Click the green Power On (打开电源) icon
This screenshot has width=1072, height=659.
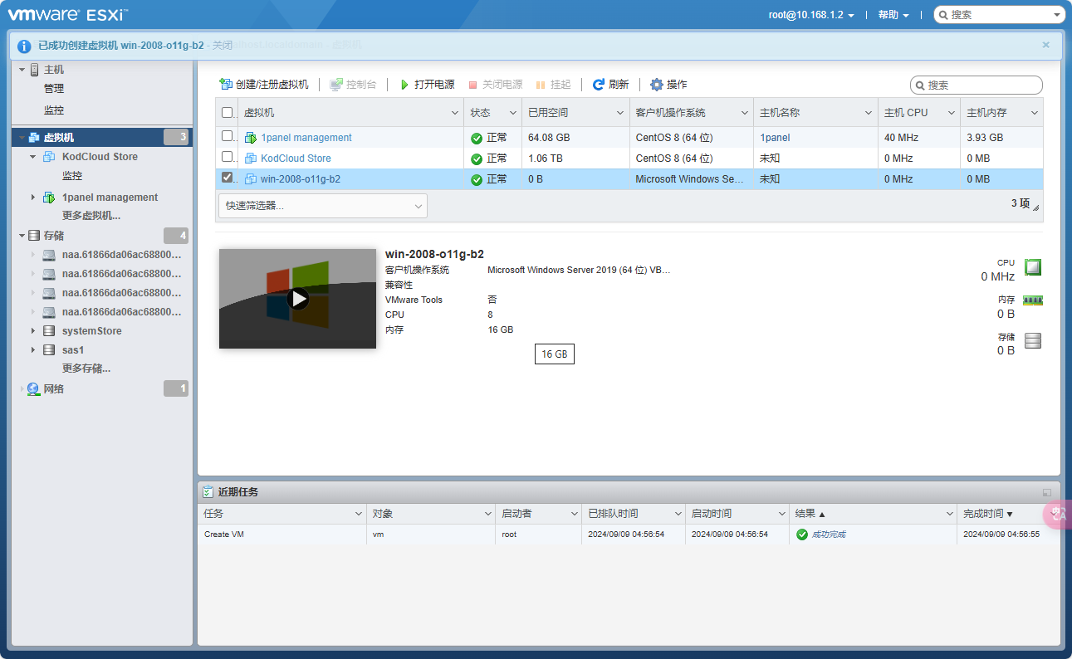pyautogui.click(x=404, y=85)
